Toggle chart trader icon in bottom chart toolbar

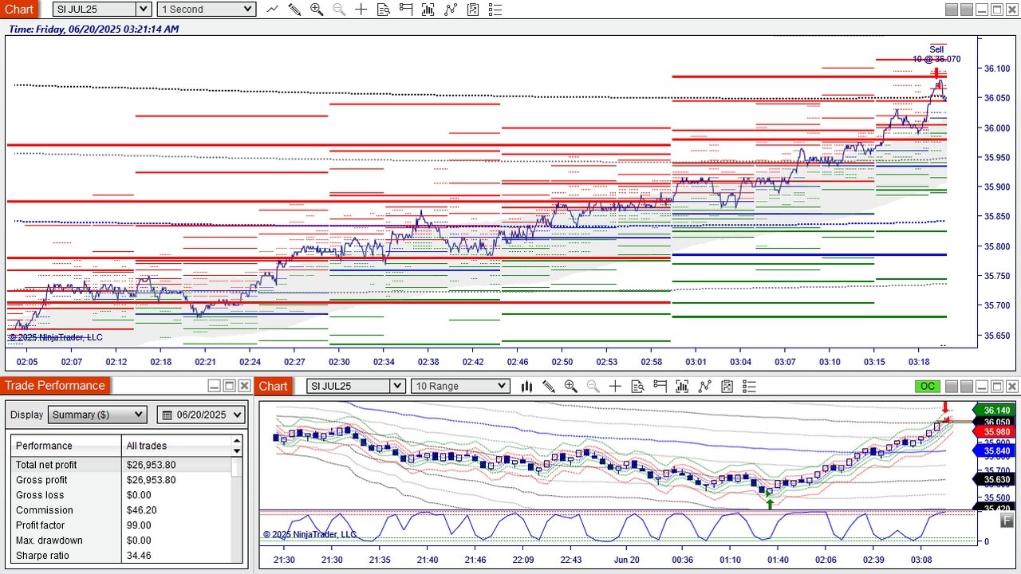click(x=660, y=387)
